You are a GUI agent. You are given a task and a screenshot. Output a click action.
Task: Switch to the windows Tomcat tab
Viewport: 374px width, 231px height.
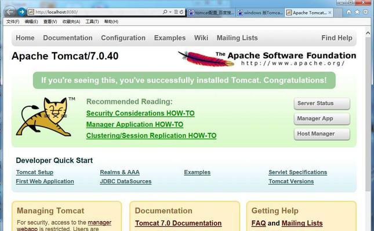tap(260, 13)
